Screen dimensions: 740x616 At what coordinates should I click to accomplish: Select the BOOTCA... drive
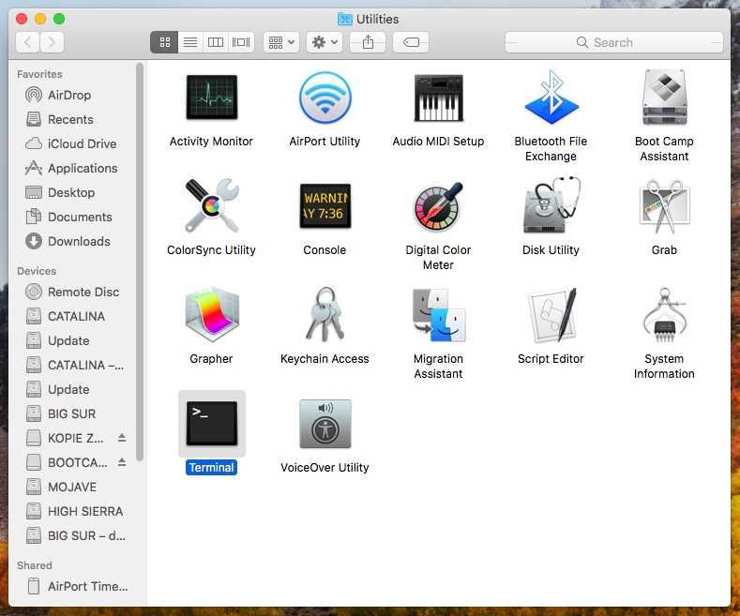coord(65,463)
